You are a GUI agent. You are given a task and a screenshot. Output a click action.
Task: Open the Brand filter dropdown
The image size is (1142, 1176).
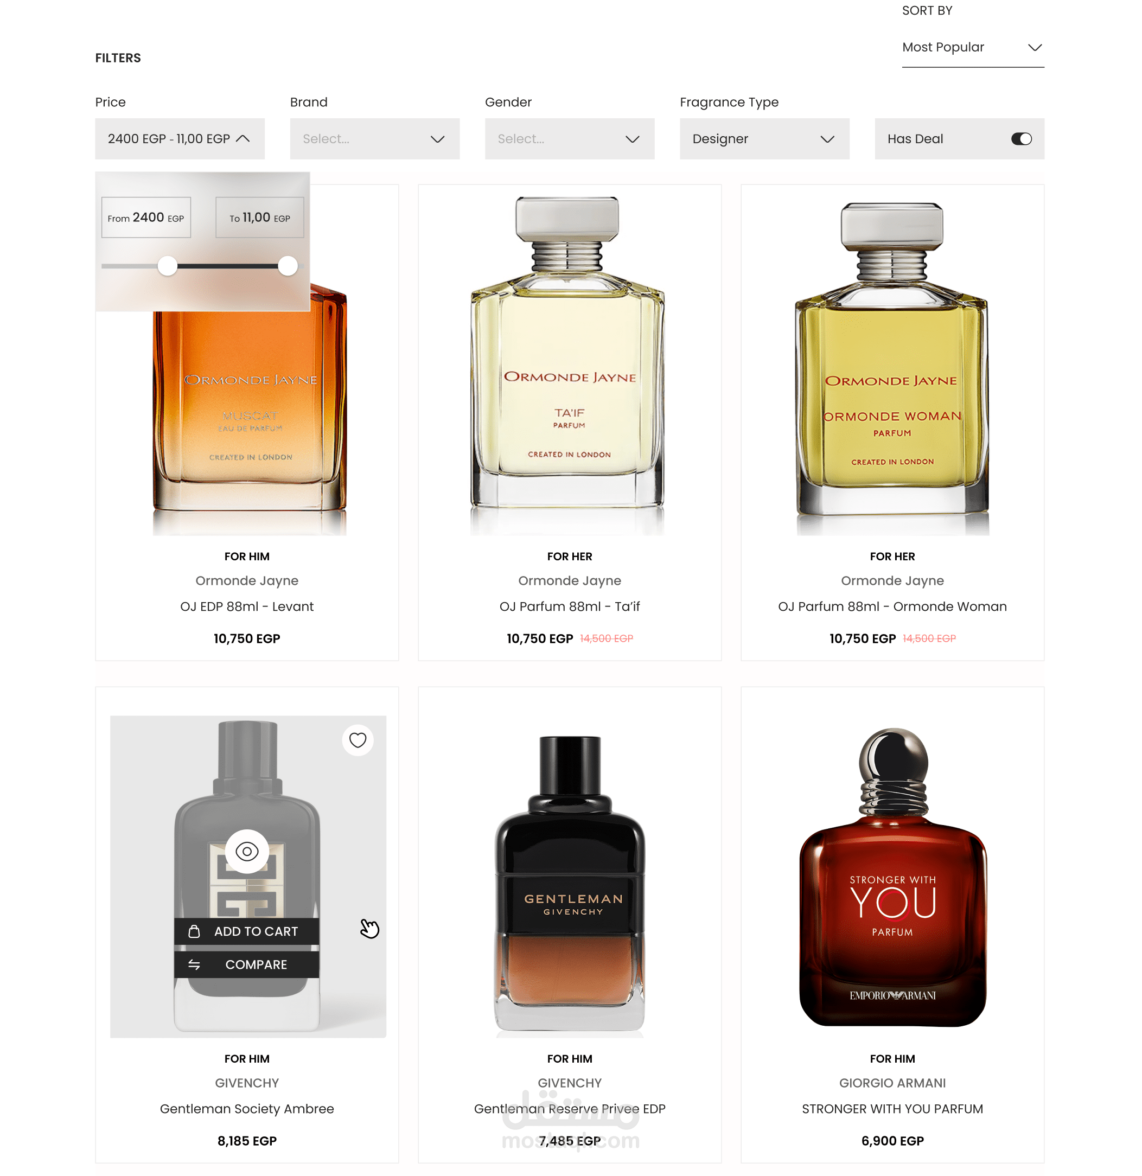click(374, 139)
